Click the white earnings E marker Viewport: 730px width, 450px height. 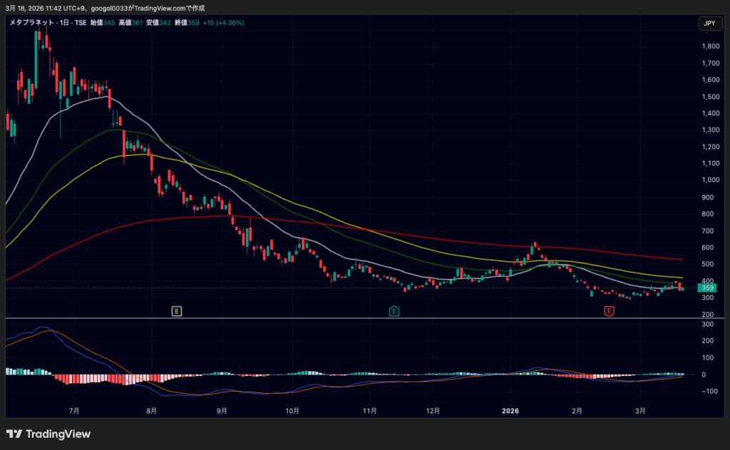177,310
